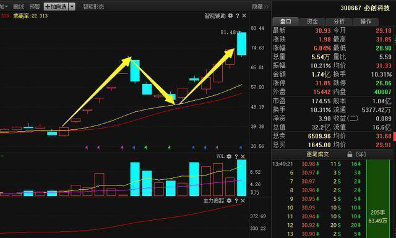396x238 pixels.
Task: Click the 乖离率:22.313 indicator label
Action: coord(30,16)
